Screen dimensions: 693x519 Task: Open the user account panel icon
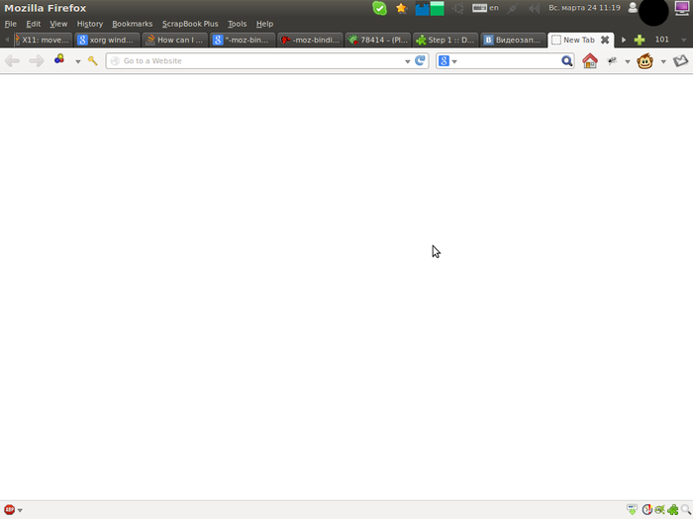[x=633, y=8]
